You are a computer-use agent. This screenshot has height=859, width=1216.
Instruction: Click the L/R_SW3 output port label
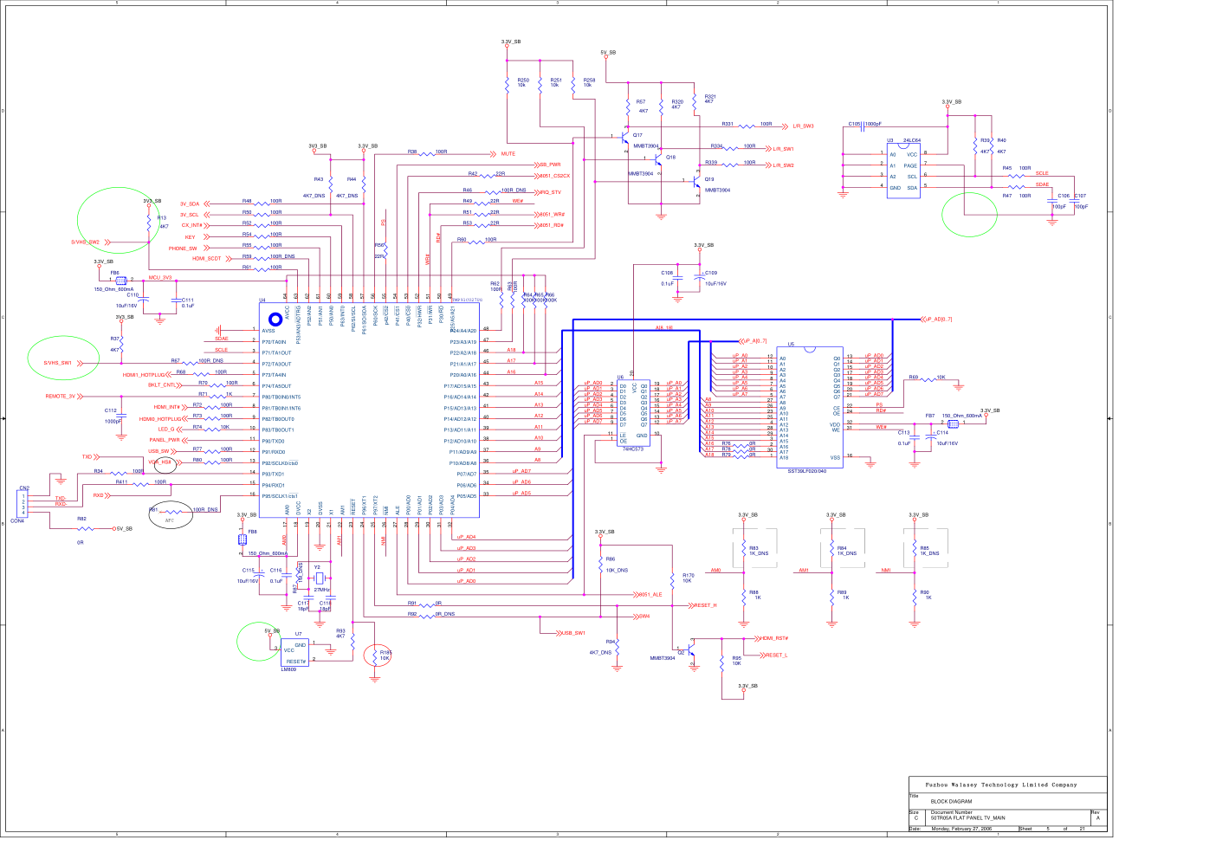point(803,126)
